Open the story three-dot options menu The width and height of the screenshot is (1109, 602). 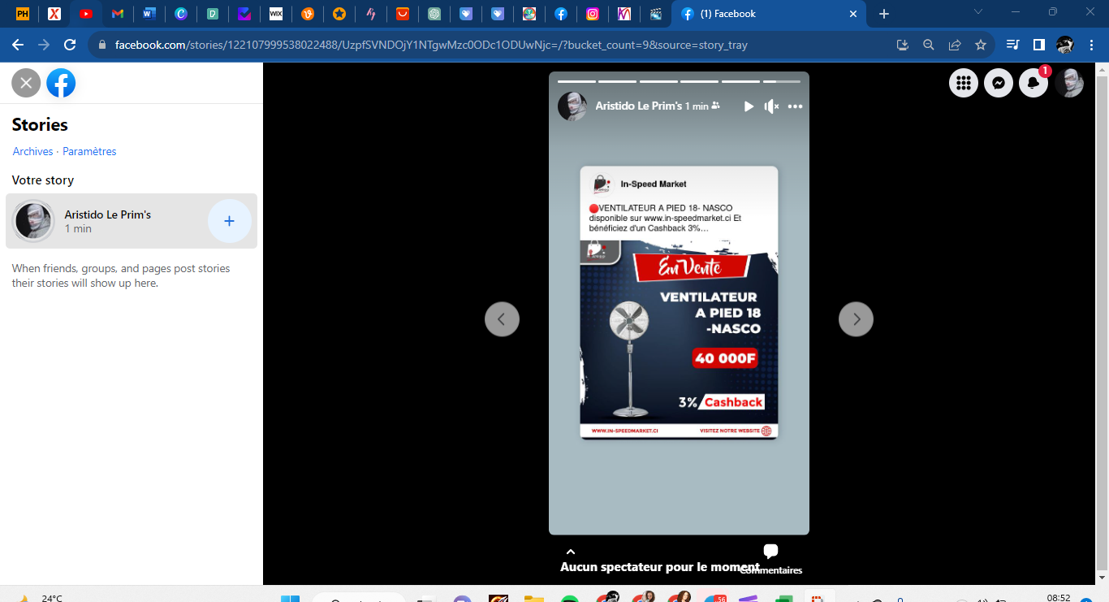(795, 106)
